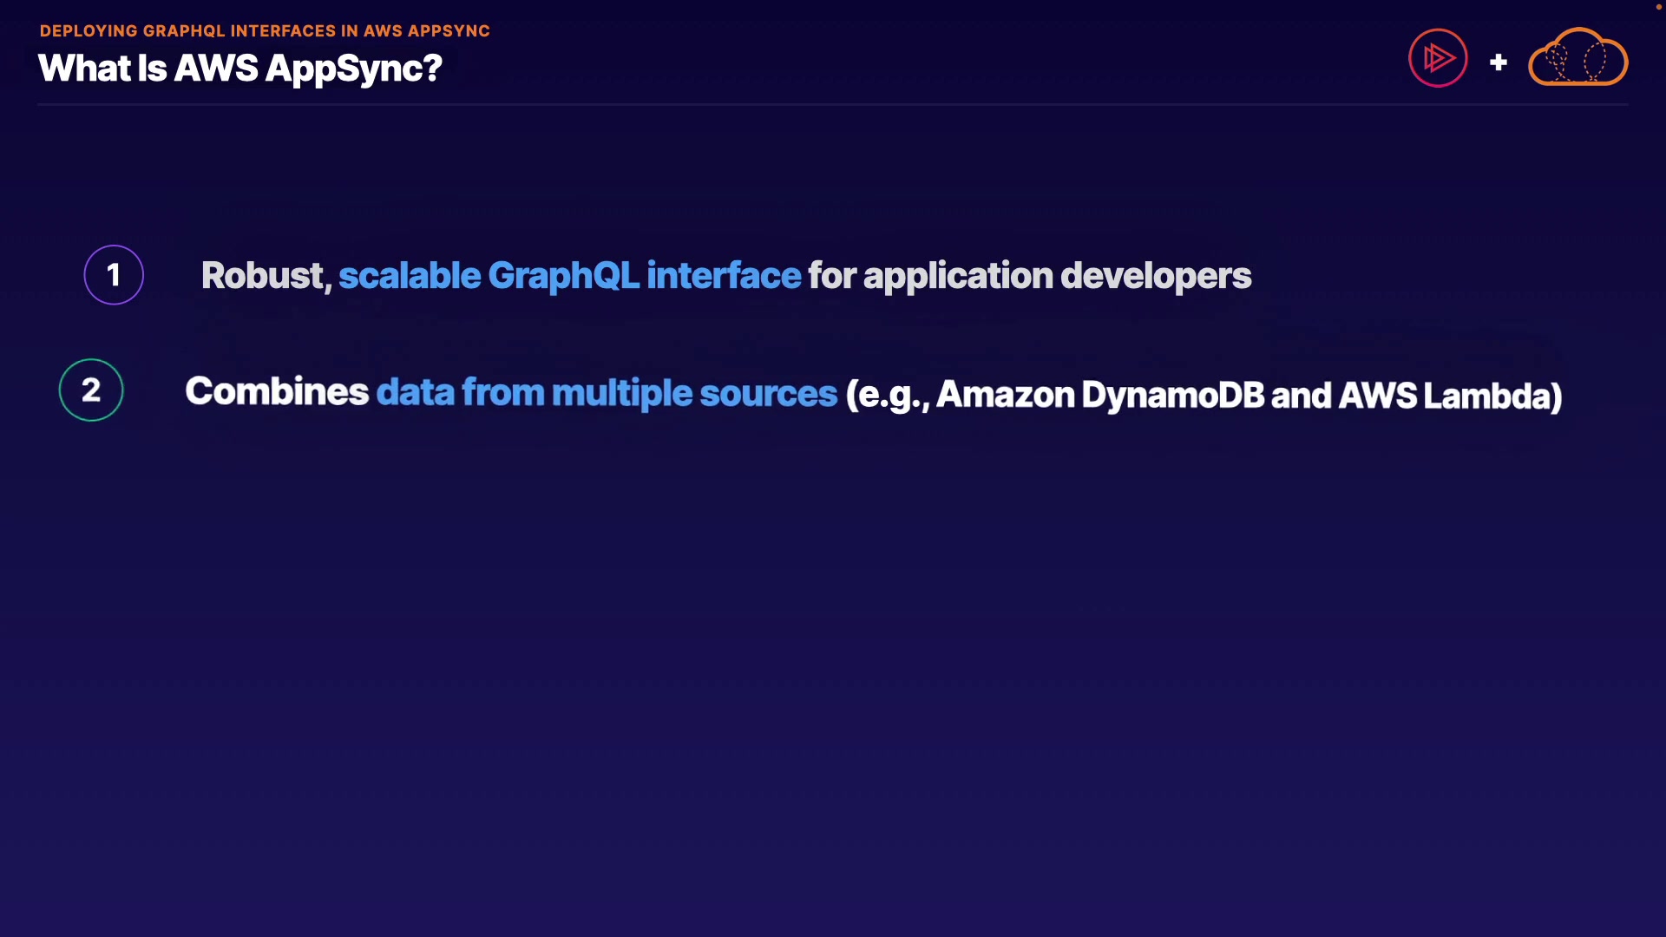Click the small orange dot in top-right corner
Image resolution: width=1666 pixels, height=937 pixels.
[1658, 7]
